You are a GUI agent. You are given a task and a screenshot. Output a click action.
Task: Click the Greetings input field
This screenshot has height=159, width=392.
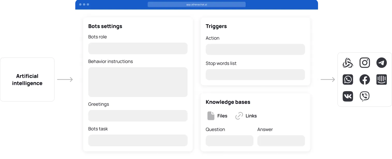pos(138,116)
